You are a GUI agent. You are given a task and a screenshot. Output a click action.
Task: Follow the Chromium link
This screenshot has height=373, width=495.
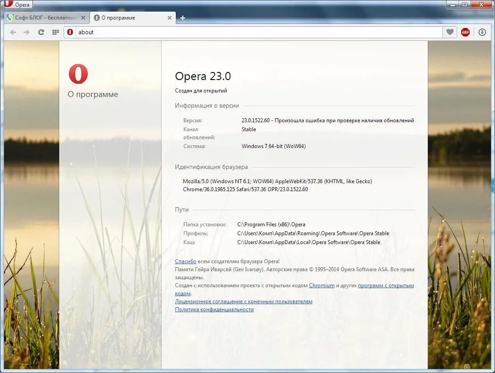(322, 285)
